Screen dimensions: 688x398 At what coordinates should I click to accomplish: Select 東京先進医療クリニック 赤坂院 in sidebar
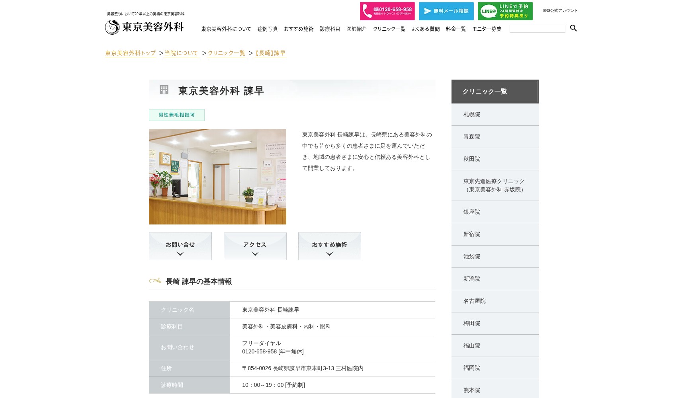click(495, 185)
